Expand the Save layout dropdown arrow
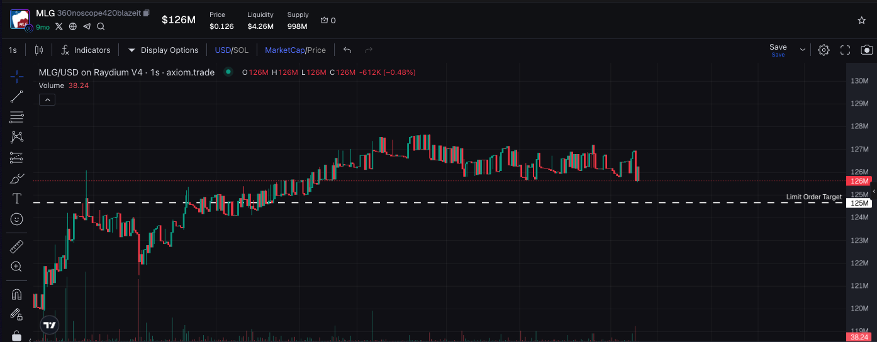 click(x=803, y=50)
